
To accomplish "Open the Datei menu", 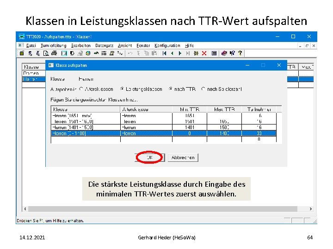I will pyautogui.click(x=31, y=46).
